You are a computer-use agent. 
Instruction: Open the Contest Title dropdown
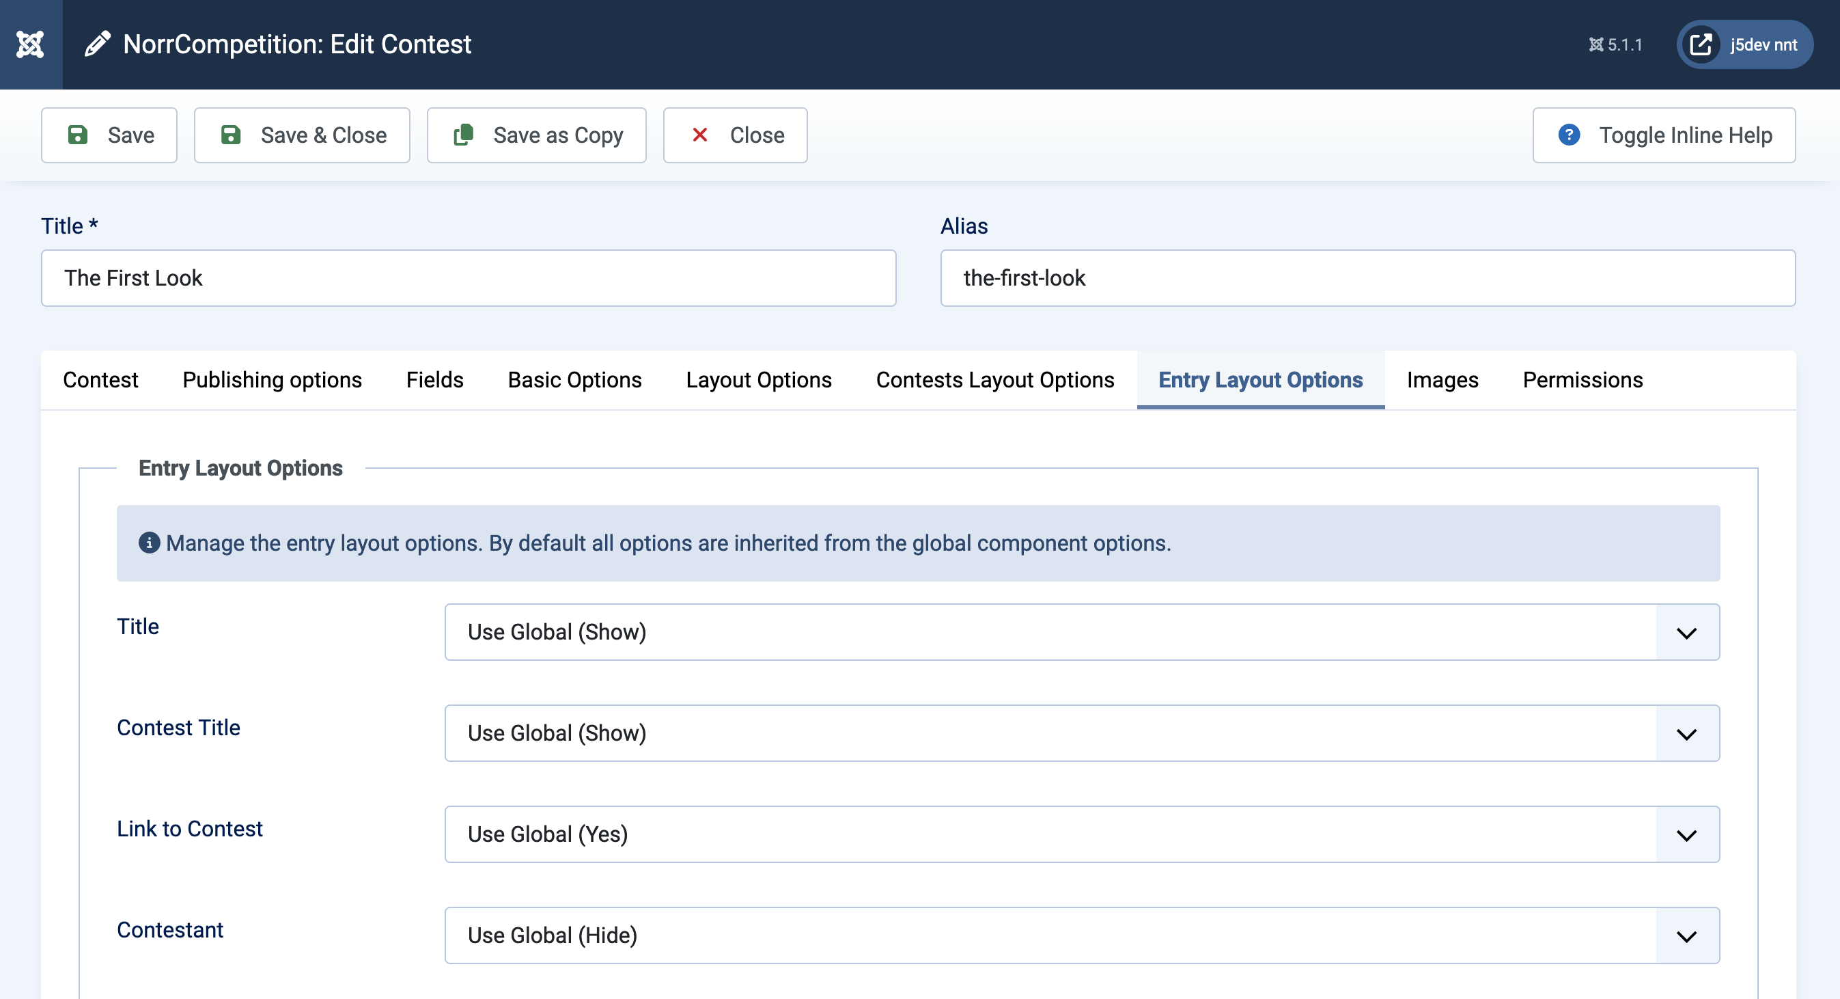1082,733
